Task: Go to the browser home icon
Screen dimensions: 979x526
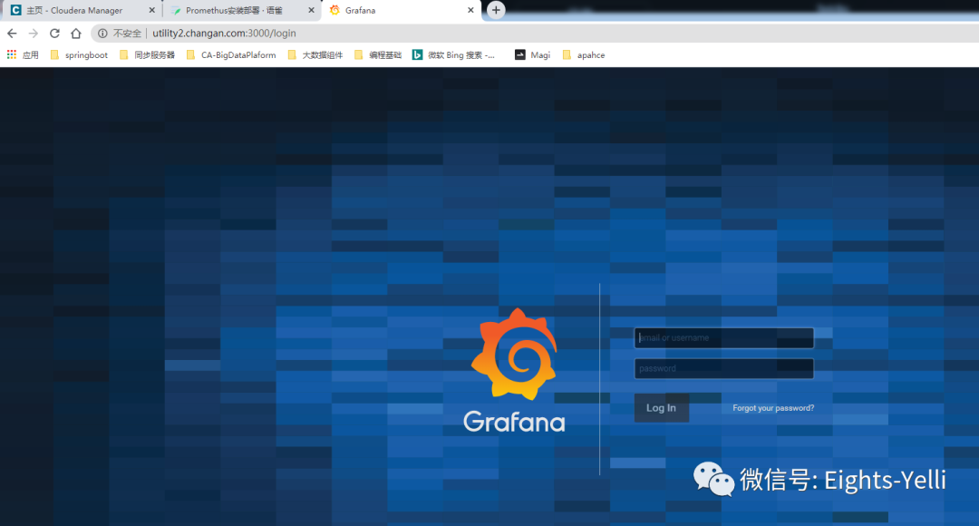Action: click(75, 34)
